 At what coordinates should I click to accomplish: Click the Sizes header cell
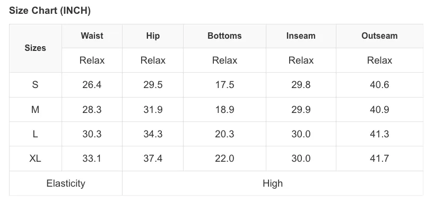[x=35, y=48]
